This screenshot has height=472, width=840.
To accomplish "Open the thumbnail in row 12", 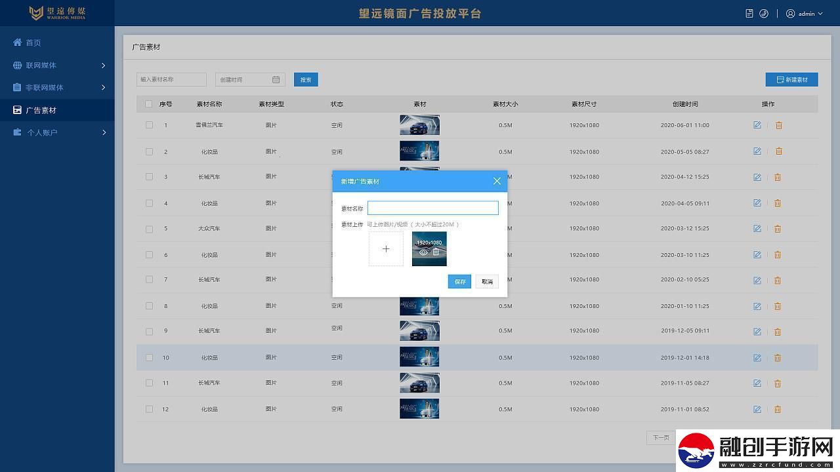I will point(419,409).
